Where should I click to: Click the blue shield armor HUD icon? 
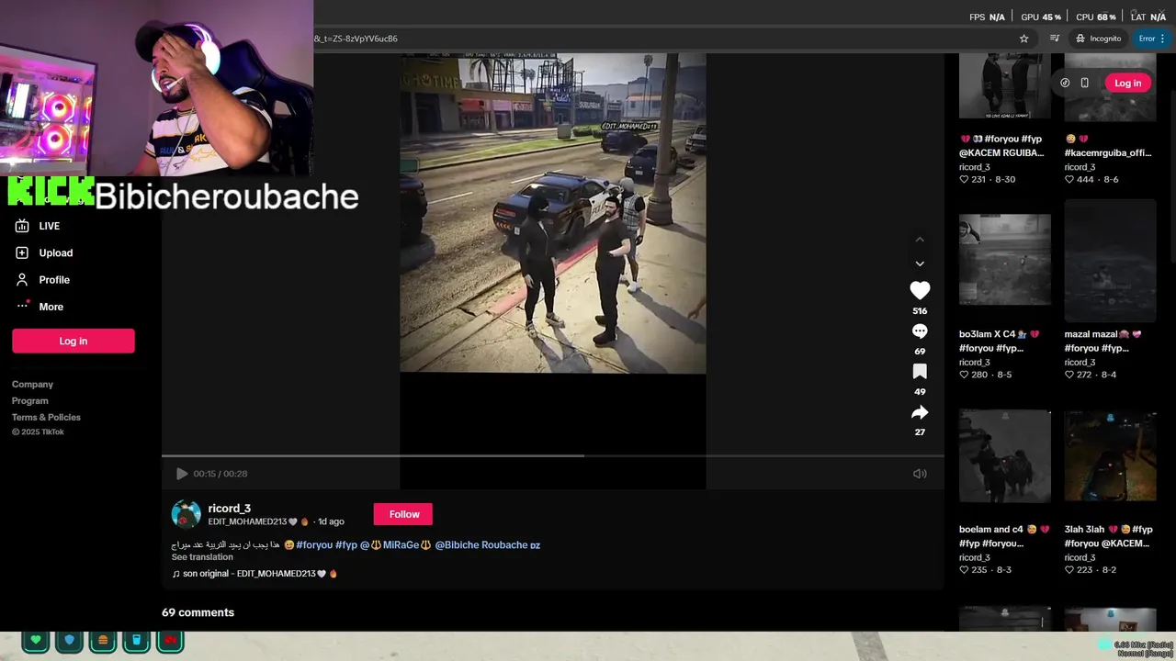(x=69, y=640)
